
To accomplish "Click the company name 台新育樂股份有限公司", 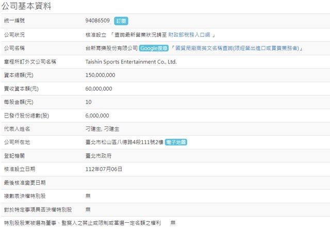I will [x=111, y=48].
